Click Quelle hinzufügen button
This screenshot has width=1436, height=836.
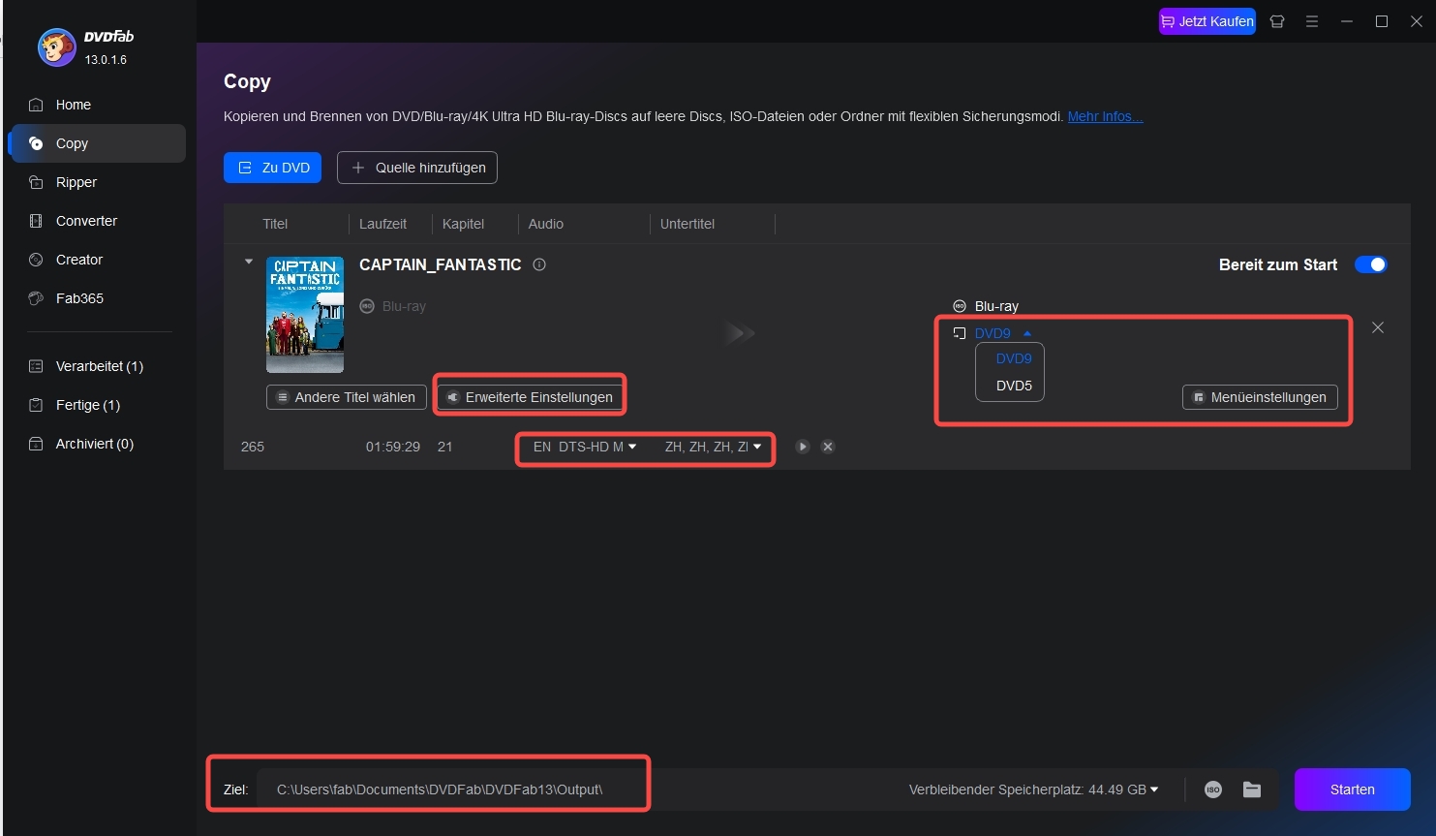tap(417, 168)
